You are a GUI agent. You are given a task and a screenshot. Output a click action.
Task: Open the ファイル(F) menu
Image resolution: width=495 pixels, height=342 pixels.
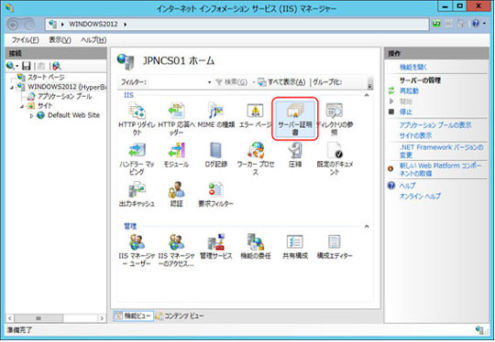[x=26, y=40]
